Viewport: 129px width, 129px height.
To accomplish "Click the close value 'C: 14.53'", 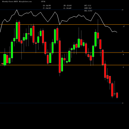I will point(47,8).
